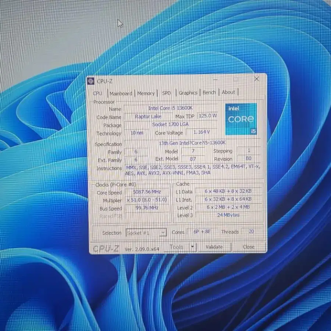Screen dimensions: 331x331
Task: Open the Tools dropdown arrow
Action: pyautogui.click(x=192, y=246)
